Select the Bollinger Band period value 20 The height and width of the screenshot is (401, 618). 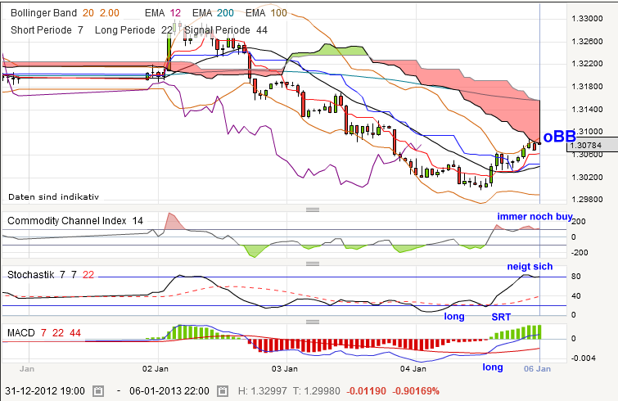coord(88,13)
